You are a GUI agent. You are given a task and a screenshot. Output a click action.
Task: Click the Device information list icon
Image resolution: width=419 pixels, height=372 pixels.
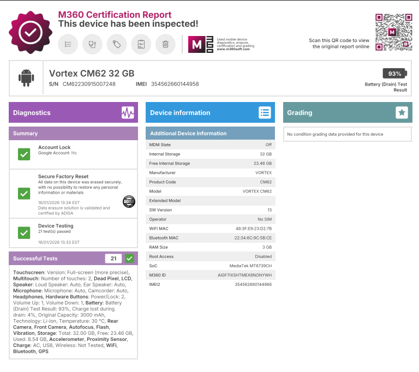pos(265,113)
